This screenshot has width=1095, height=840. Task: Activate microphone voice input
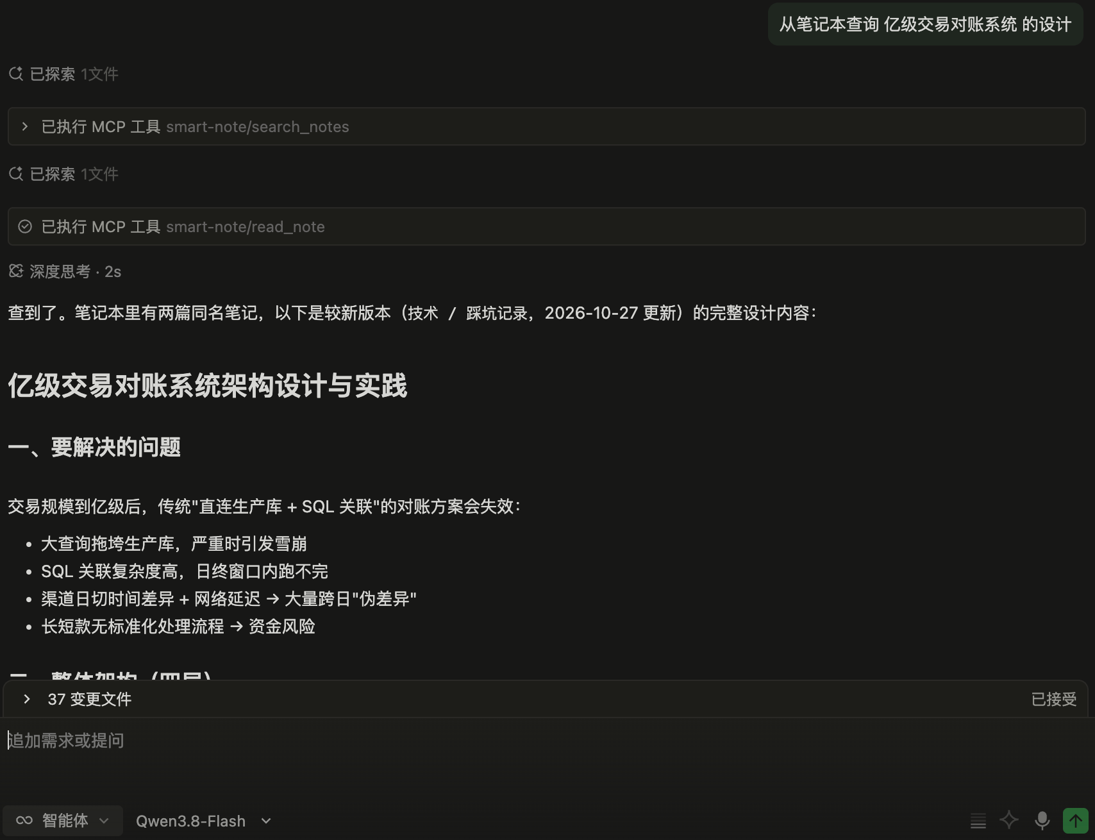pyautogui.click(x=1042, y=820)
